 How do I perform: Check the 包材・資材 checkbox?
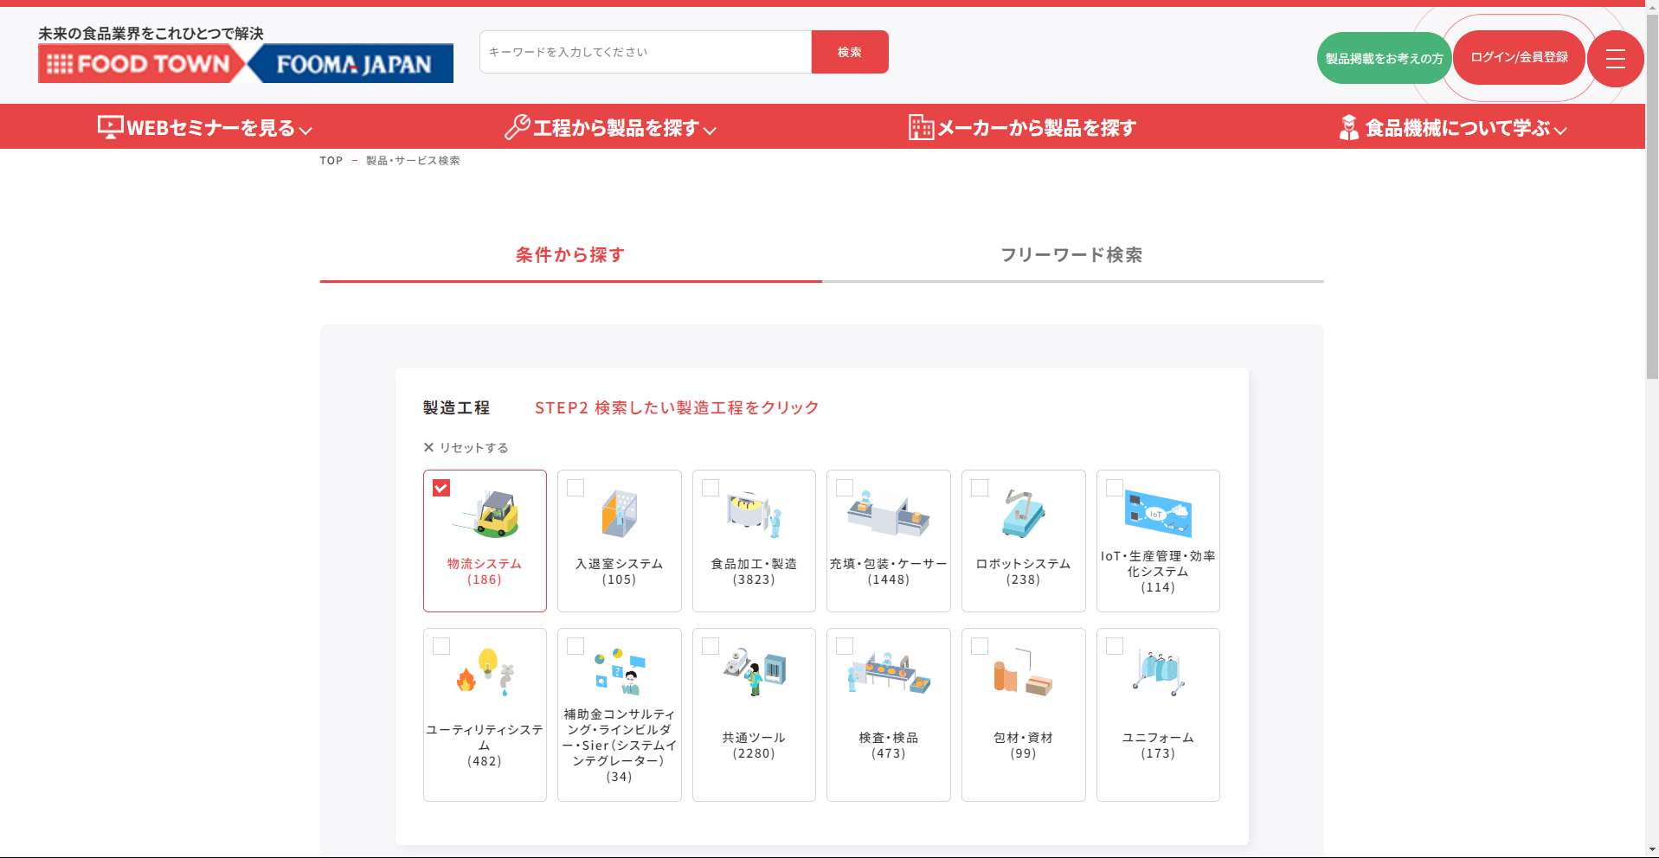pos(980,646)
